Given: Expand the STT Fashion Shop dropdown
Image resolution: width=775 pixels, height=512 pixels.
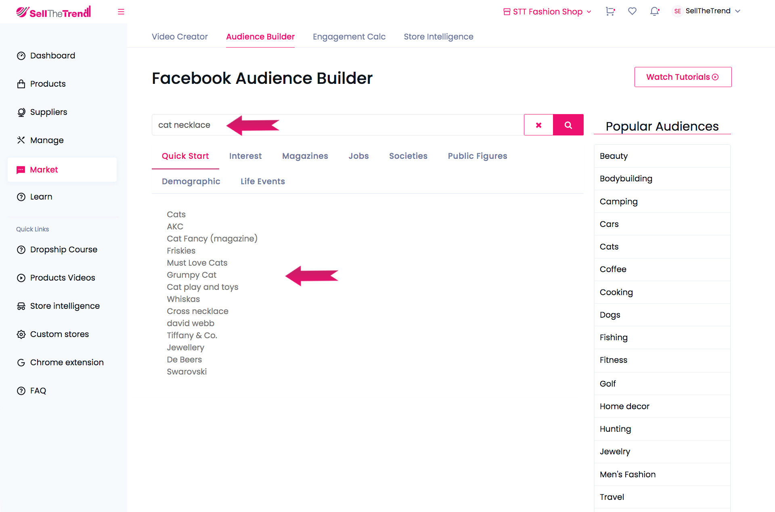Looking at the screenshot, I should (x=547, y=12).
